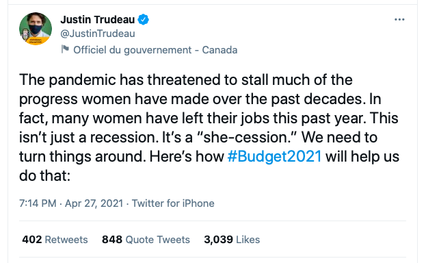Open the tweet's three-dot more options menu
Screen dimensions: 426x263
point(399,20)
